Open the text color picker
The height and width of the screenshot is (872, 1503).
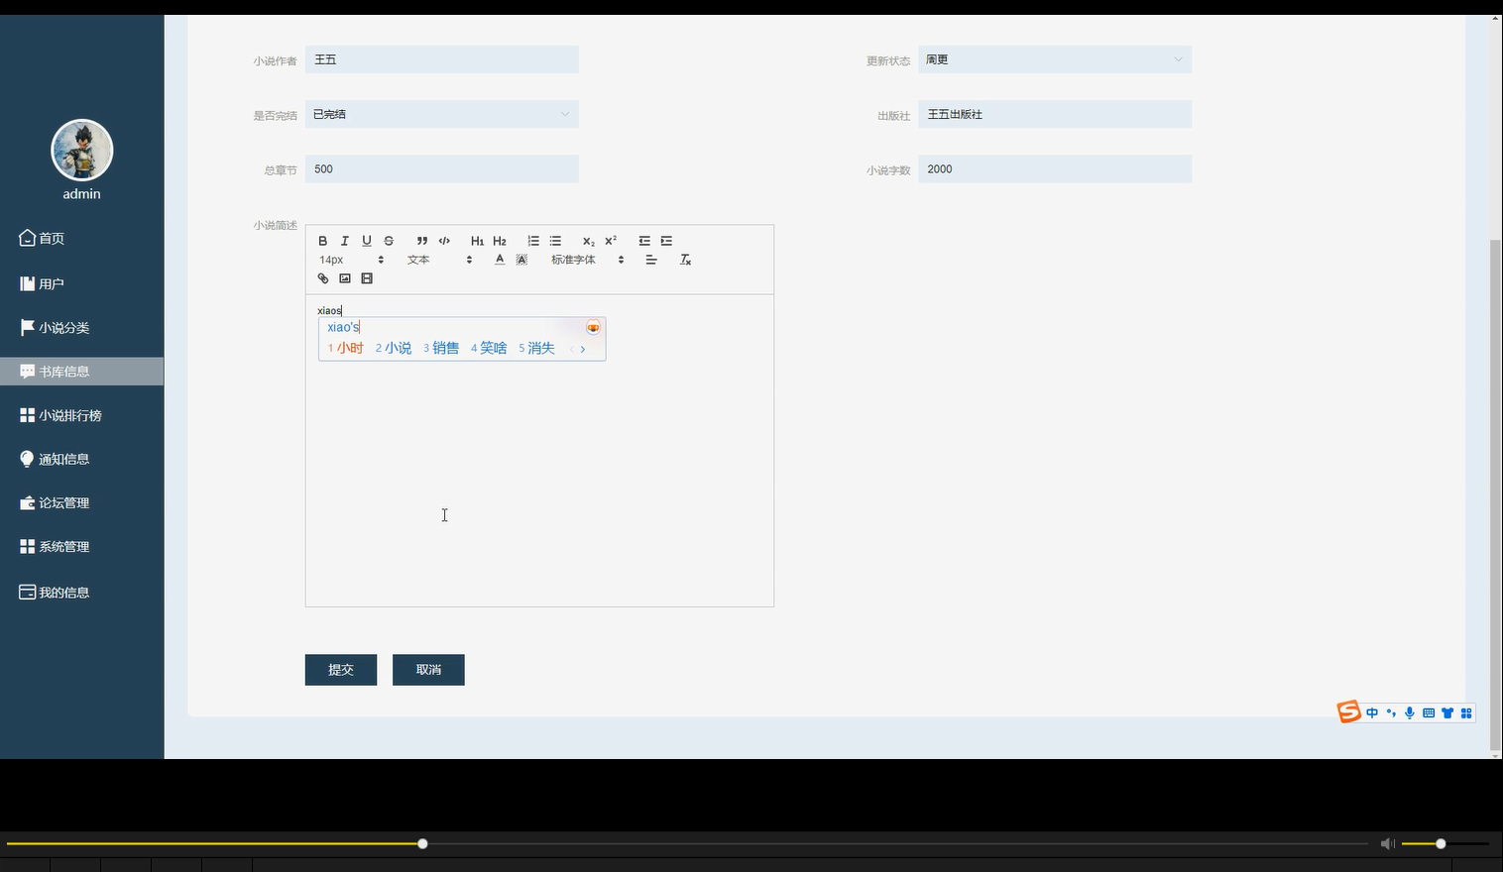click(500, 260)
